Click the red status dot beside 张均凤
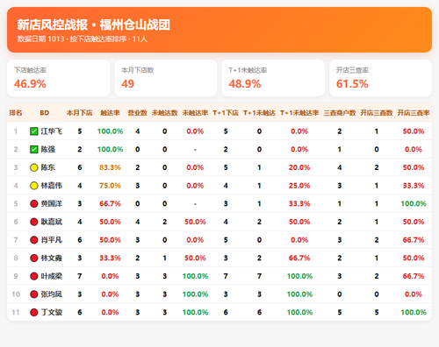The image size is (439, 347). coord(34,294)
